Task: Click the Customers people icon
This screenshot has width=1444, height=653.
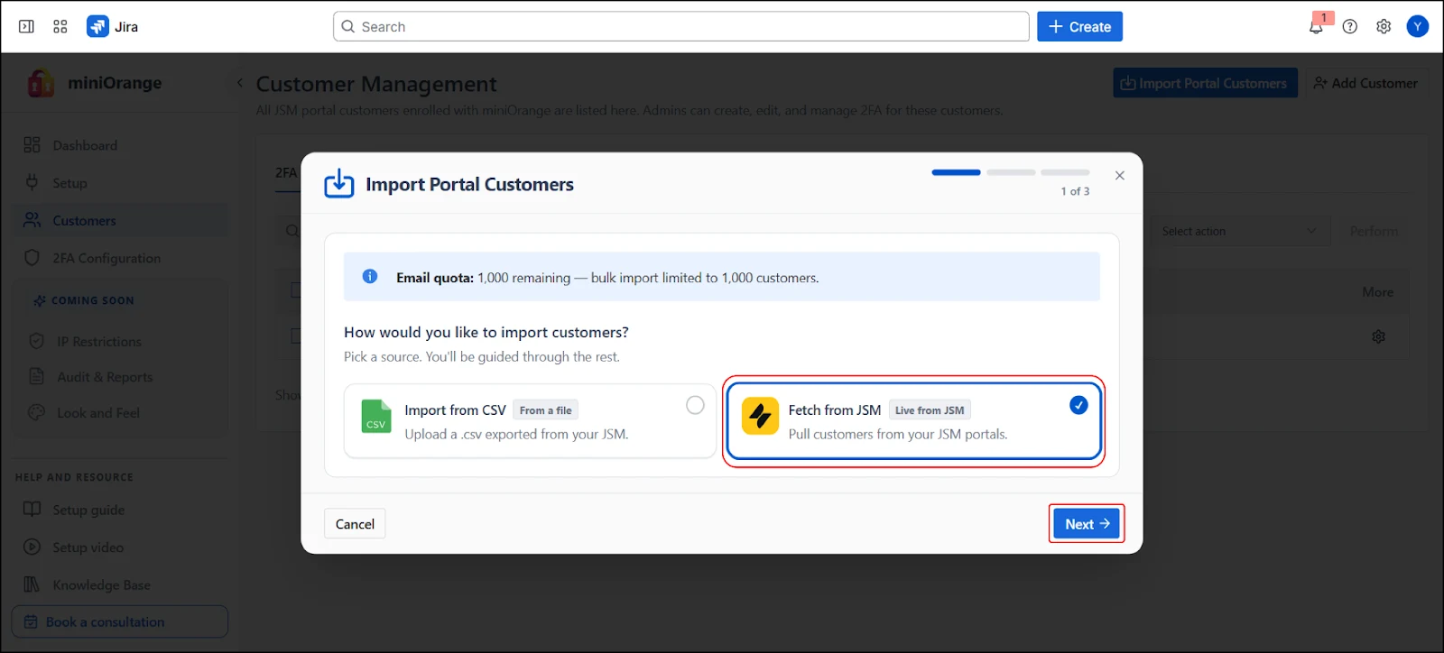Action: click(32, 220)
